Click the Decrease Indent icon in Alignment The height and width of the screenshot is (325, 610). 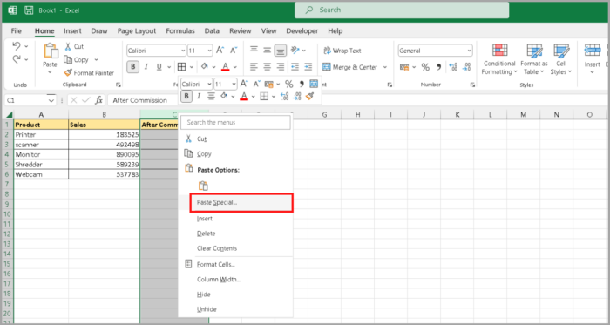(x=295, y=67)
